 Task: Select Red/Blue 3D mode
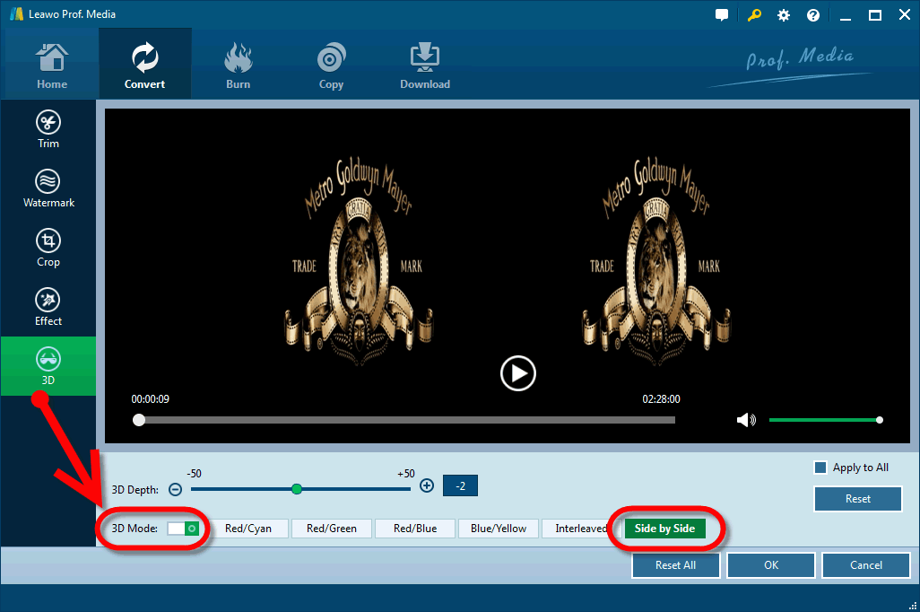(415, 529)
